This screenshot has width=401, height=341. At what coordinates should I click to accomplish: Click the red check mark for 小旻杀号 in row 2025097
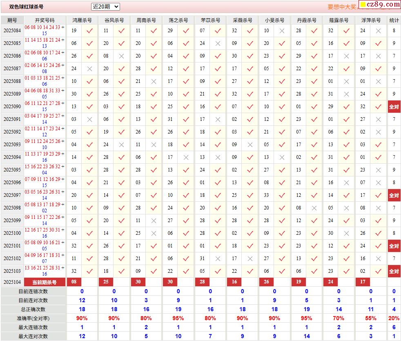[282, 195]
